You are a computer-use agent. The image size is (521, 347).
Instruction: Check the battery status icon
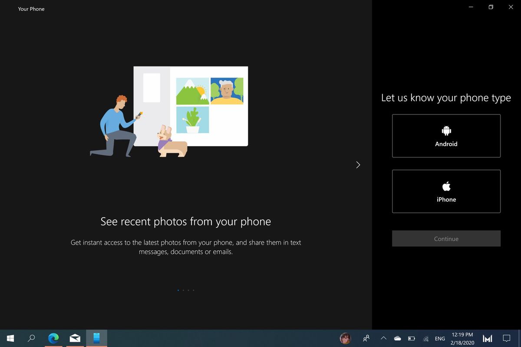(411, 338)
